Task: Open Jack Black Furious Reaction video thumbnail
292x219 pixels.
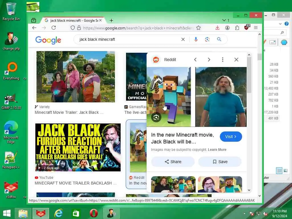Action: click(78, 147)
